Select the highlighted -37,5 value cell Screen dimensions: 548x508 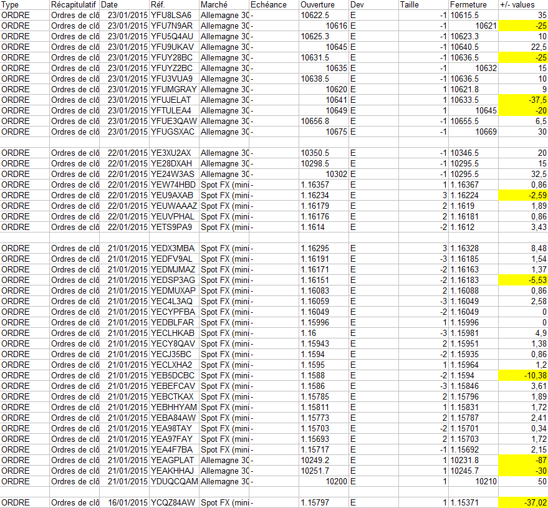(523, 100)
